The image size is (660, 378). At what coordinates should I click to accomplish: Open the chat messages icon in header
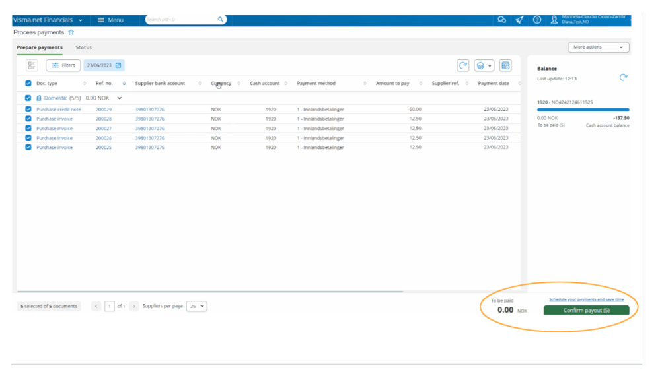coord(501,20)
